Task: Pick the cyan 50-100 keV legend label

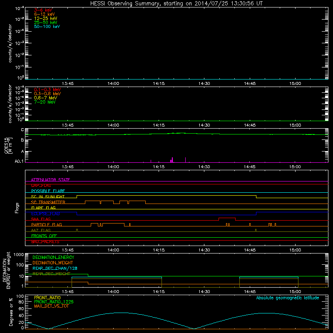Action: tap(47, 27)
